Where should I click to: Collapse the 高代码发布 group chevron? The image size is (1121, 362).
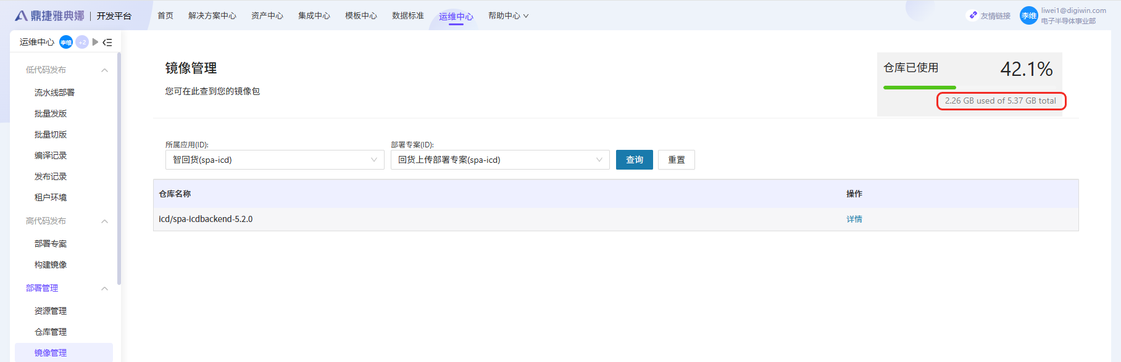click(x=104, y=221)
